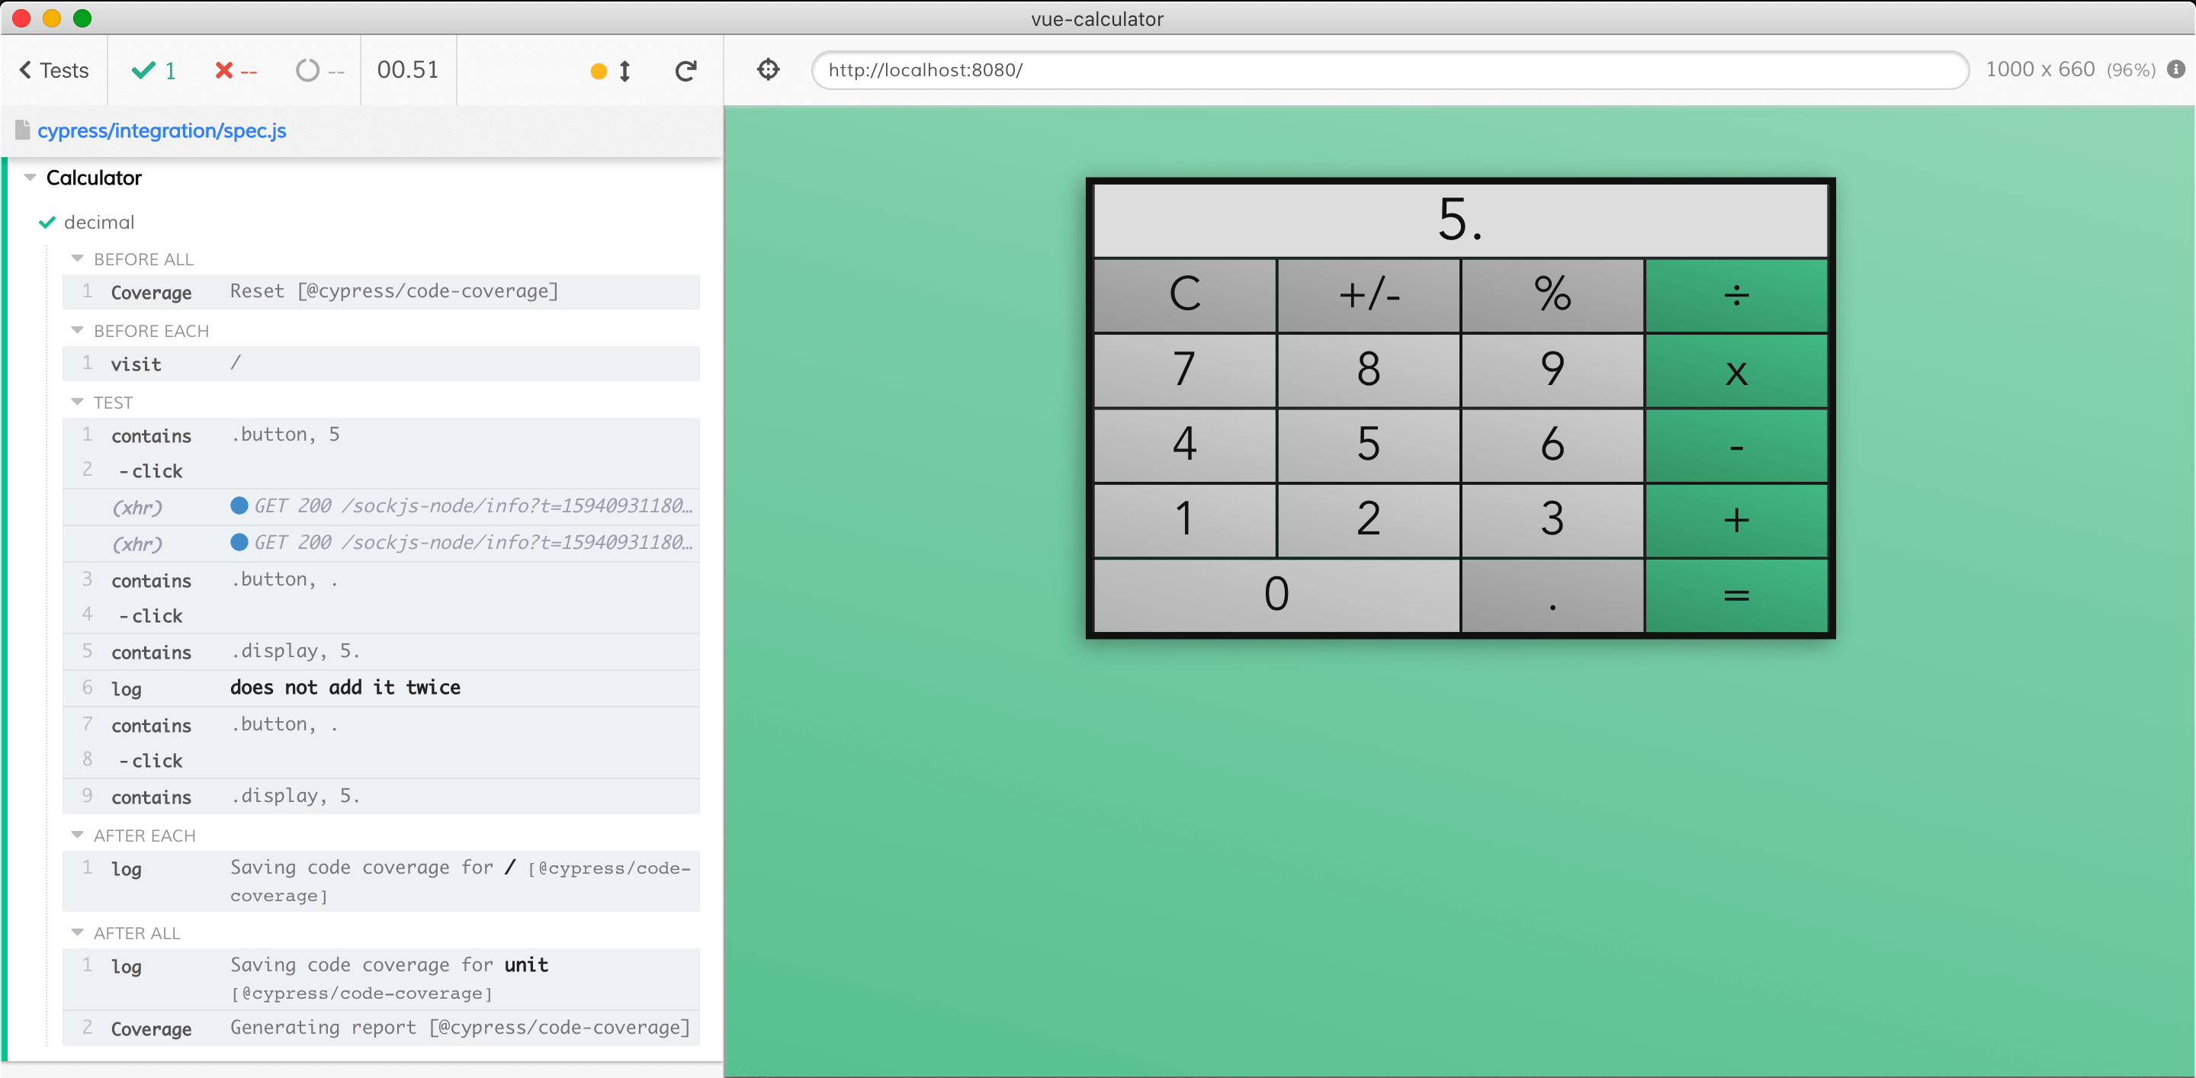
Task: Toggle the auto-scrolling orange dot indicator
Action: (x=599, y=72)
